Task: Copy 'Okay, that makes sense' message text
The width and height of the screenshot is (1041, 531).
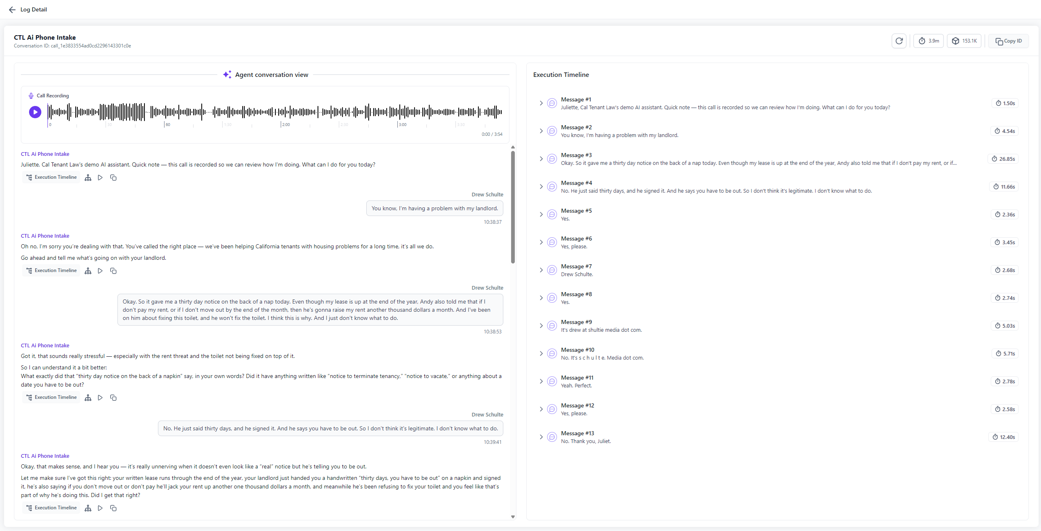Action: click(x=113, y=508)
